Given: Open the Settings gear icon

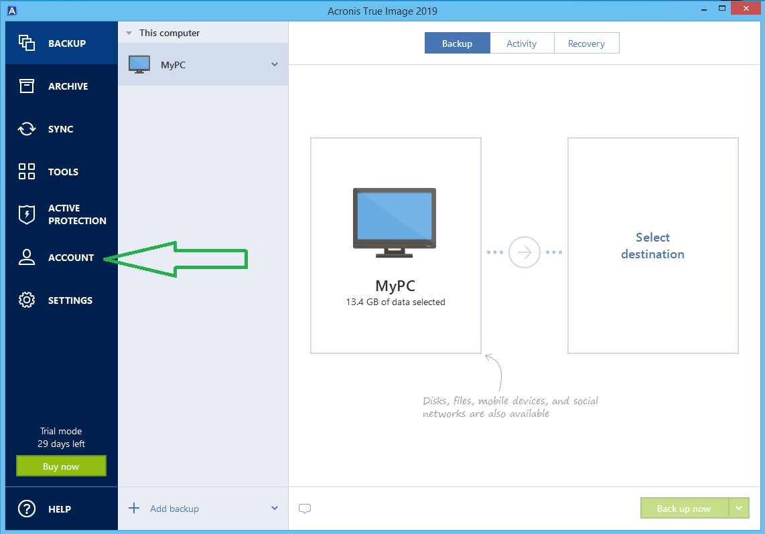Looking at the screenshot, I should [x=27, y=300].
